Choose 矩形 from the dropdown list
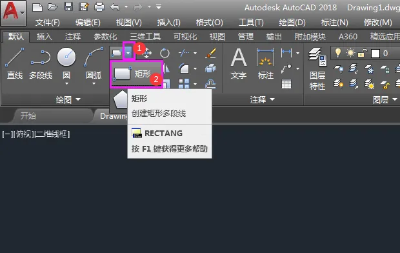Image resolution: width=400 pixels, height=253 pixels. (x=137, y=74)
